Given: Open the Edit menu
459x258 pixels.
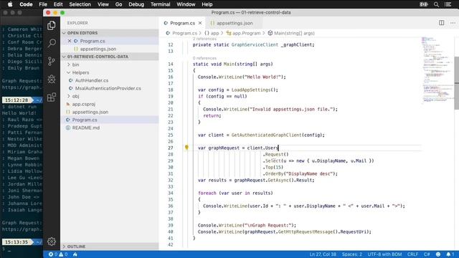Looking at the screenshot, I should click(x=58, y=4).
